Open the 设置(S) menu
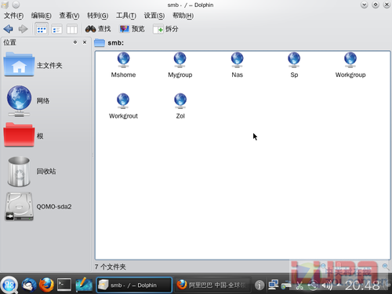The width and height of the screenshot is (392, 294). click(x=154, y=16)
